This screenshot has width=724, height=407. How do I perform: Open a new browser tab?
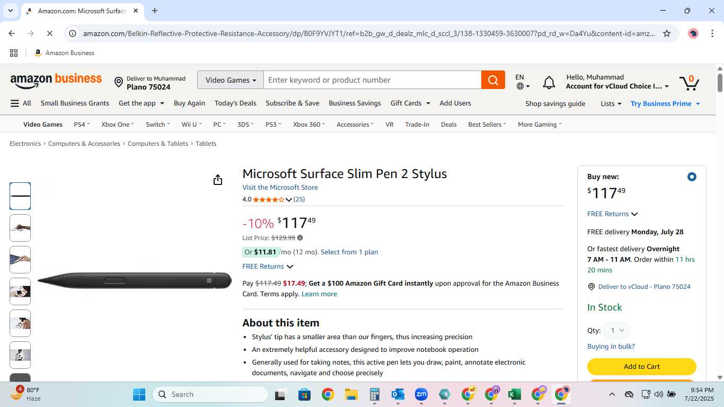click(155, 11)
